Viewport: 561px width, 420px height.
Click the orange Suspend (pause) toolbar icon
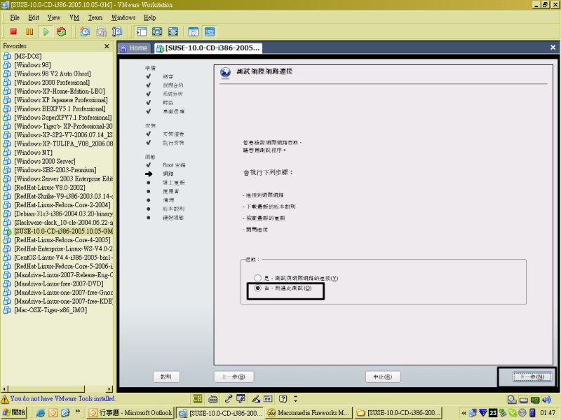tap(29, 31)
